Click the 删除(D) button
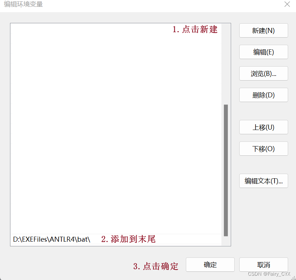Image resolution: width=296 pixels, height=280 pixels. pos(263,95)
